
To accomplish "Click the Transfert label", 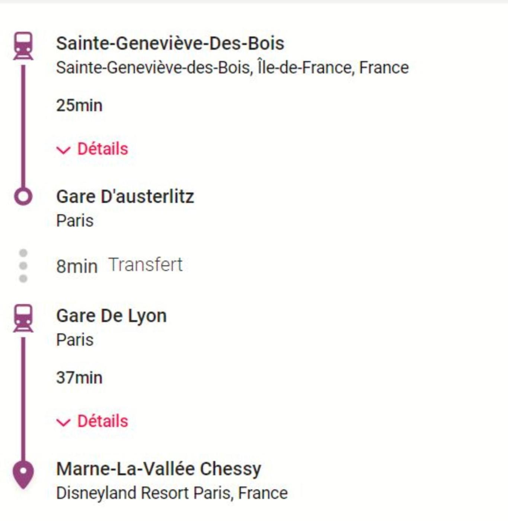I will (x=146, y=265).
